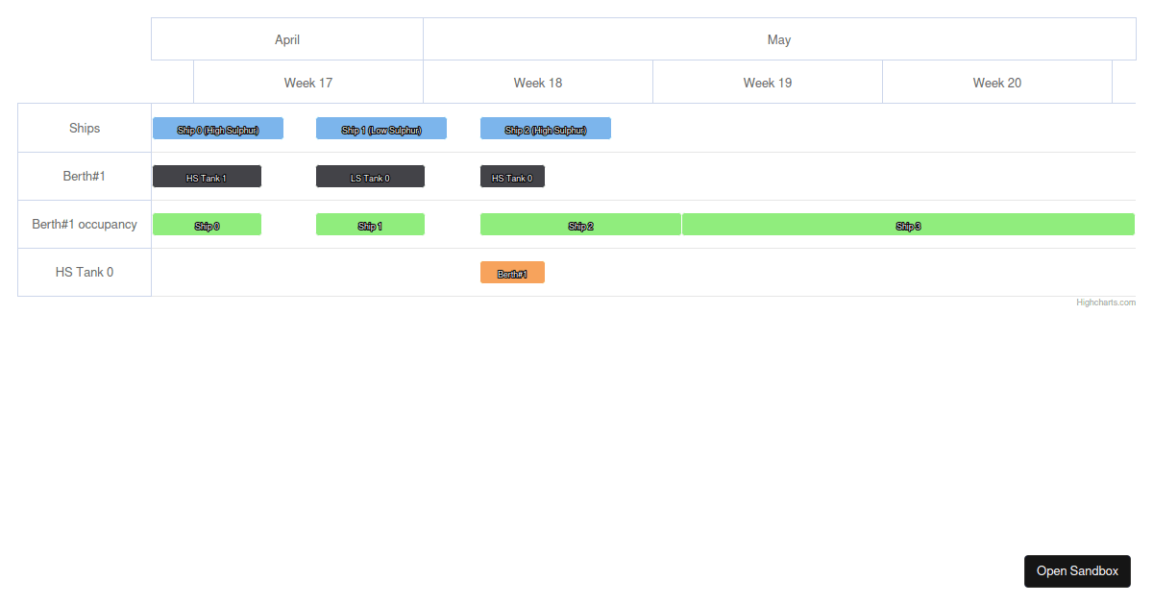Select the green Ship 2 occupancy bar

pos(580,224)
